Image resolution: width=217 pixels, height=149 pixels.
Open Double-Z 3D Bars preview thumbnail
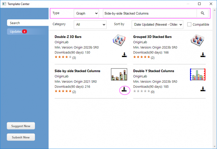click(119, 40)
